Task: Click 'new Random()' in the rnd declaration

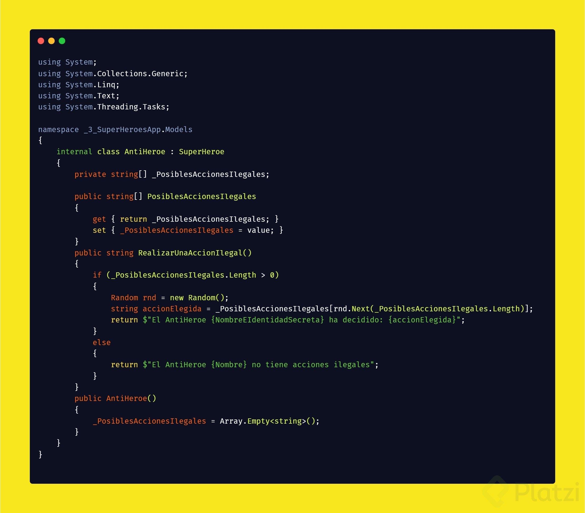Action: tap(197, 298)
